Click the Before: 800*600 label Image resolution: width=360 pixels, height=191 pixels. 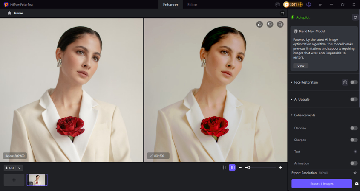tap(14, 156)
